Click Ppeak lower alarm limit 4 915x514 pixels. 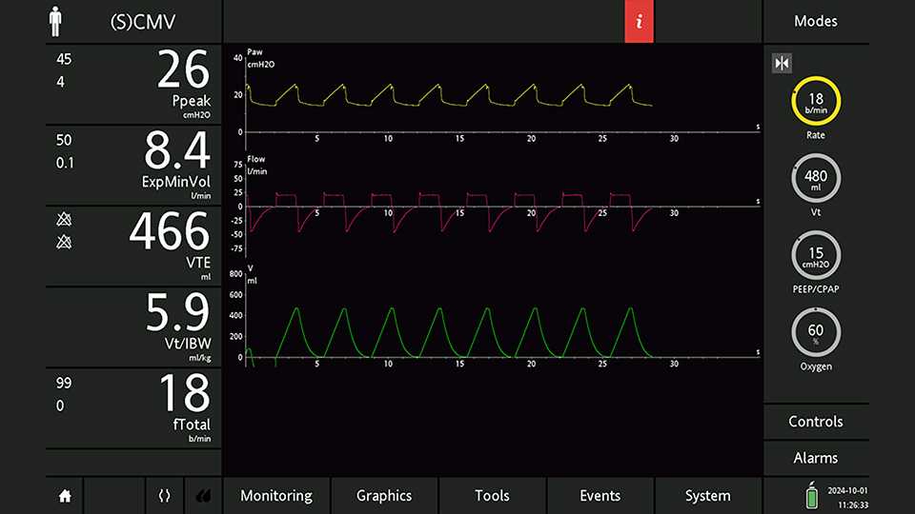(x=61, y=82)
